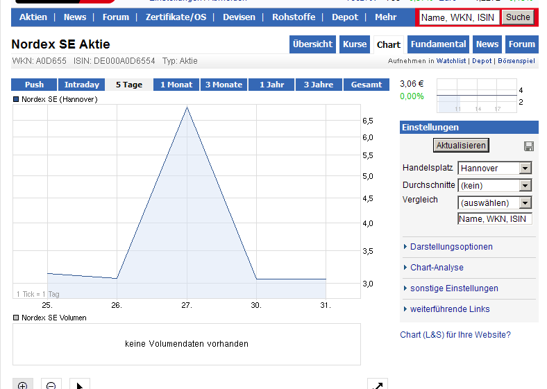Open Chart (L&S) für Ihre Website link
The height and width of the screenshot is (389, 547).
tap(455, 335)
